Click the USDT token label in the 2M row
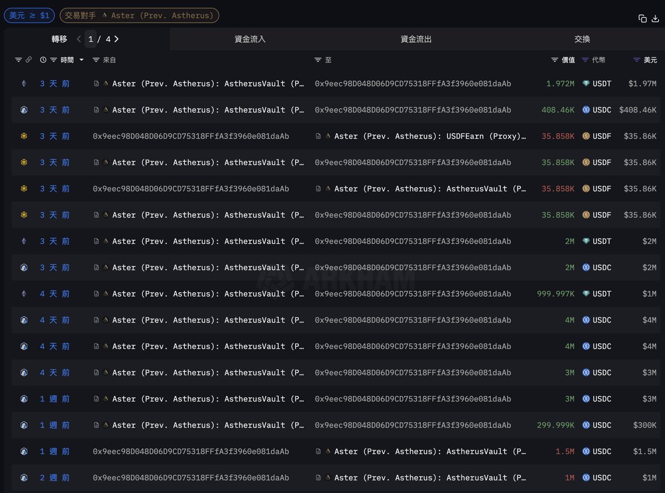Image resolution: width=665 pixels, height=493 pixels. tap(602, 242)
